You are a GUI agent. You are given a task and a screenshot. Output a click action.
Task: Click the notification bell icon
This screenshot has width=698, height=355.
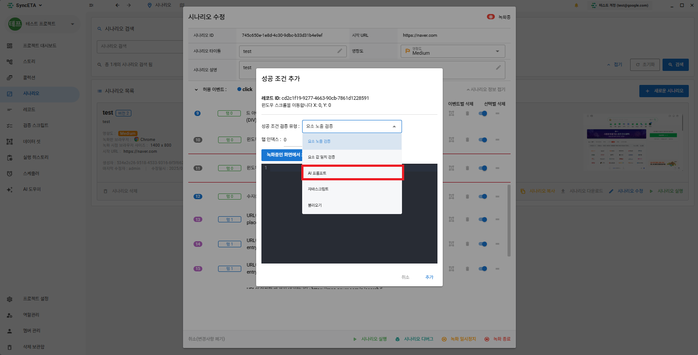576,5
